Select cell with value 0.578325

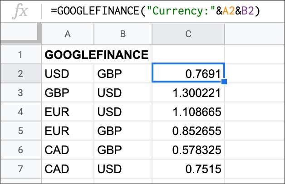point(188,150)
